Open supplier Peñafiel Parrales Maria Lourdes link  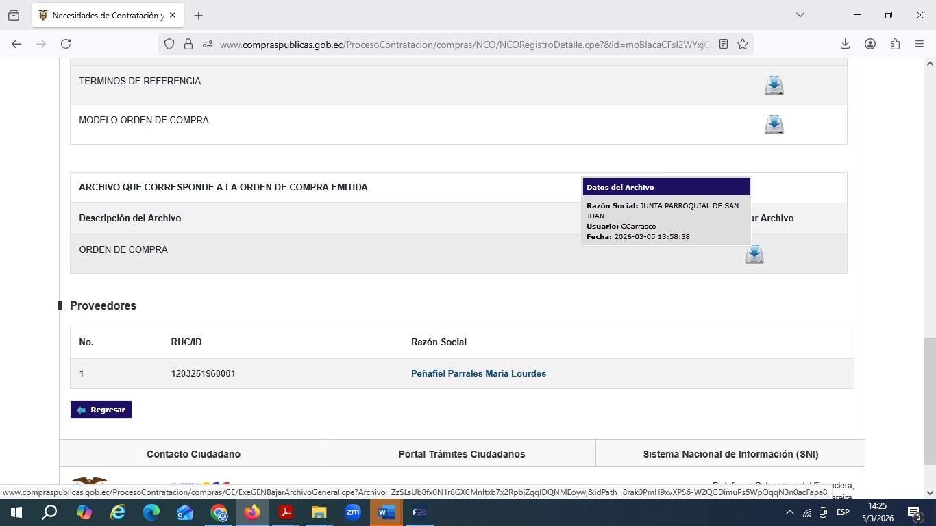tap(478, 373)
